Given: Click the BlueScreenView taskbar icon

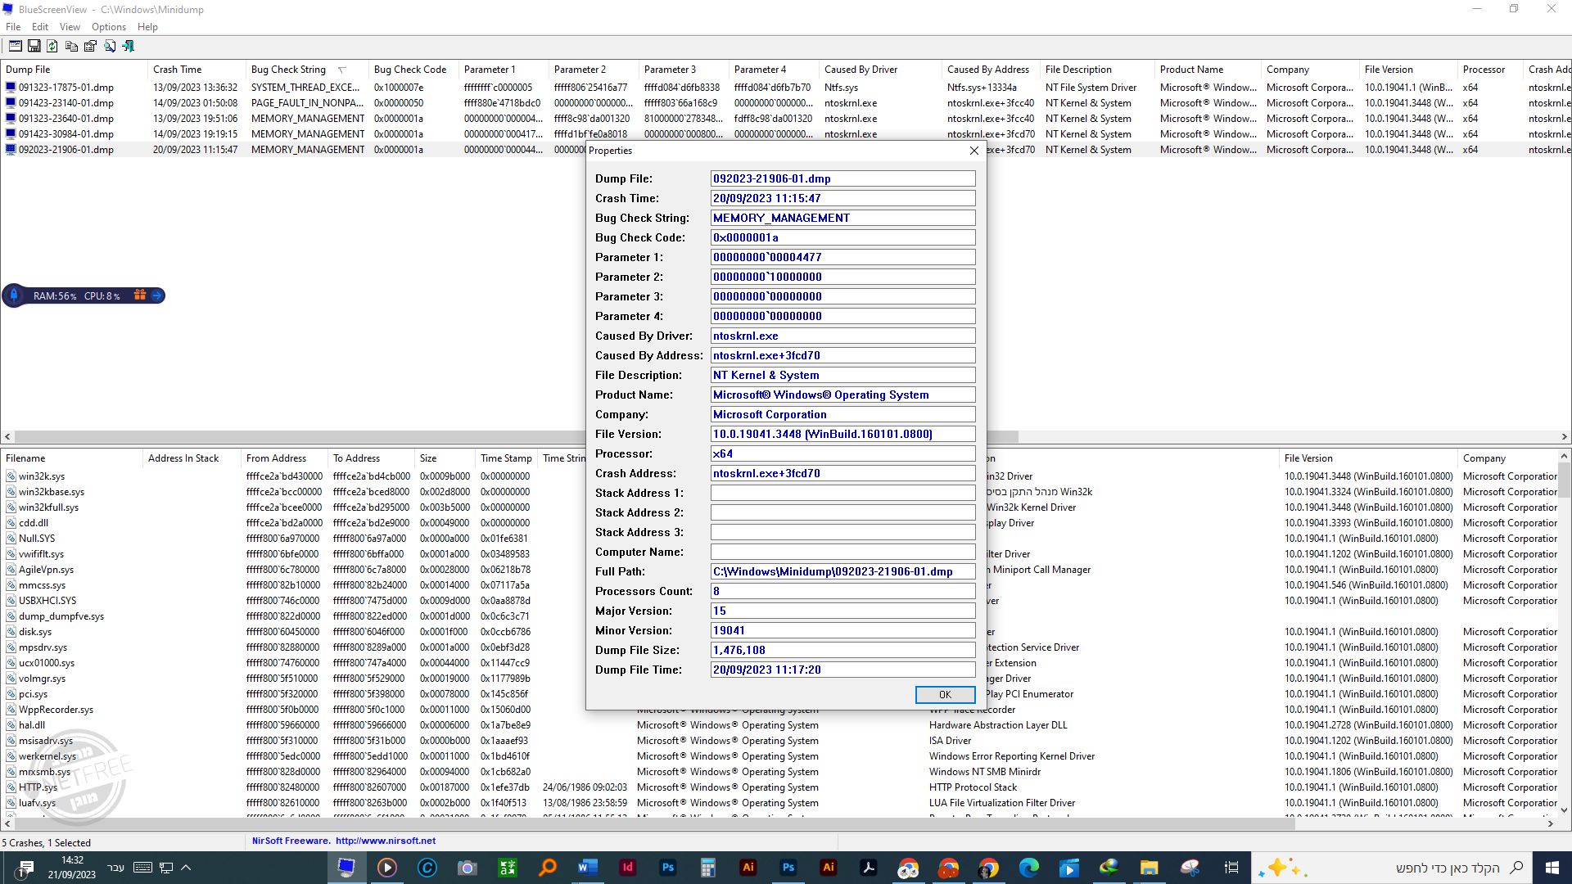Looking at the screenshot, I should [346, 868].
